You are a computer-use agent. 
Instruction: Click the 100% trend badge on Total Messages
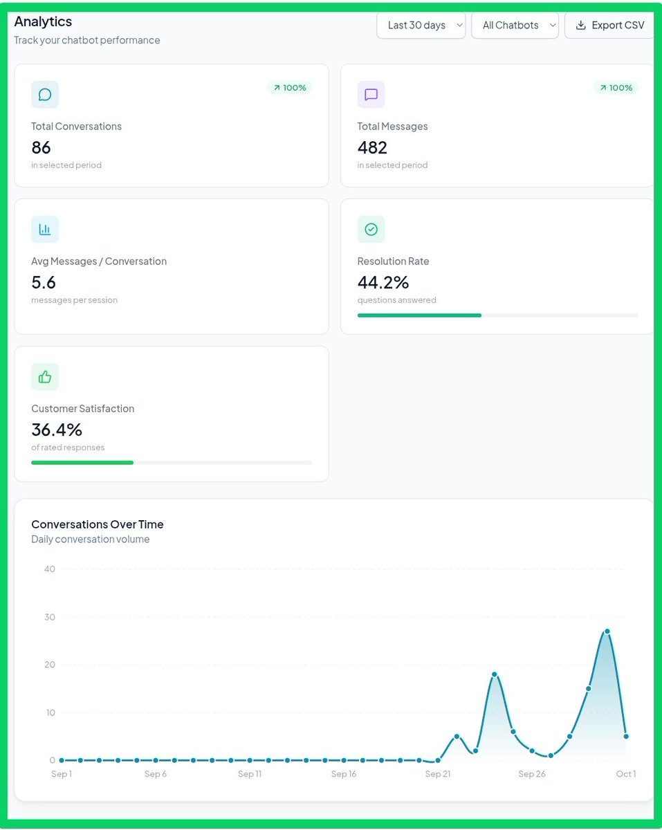616,88
